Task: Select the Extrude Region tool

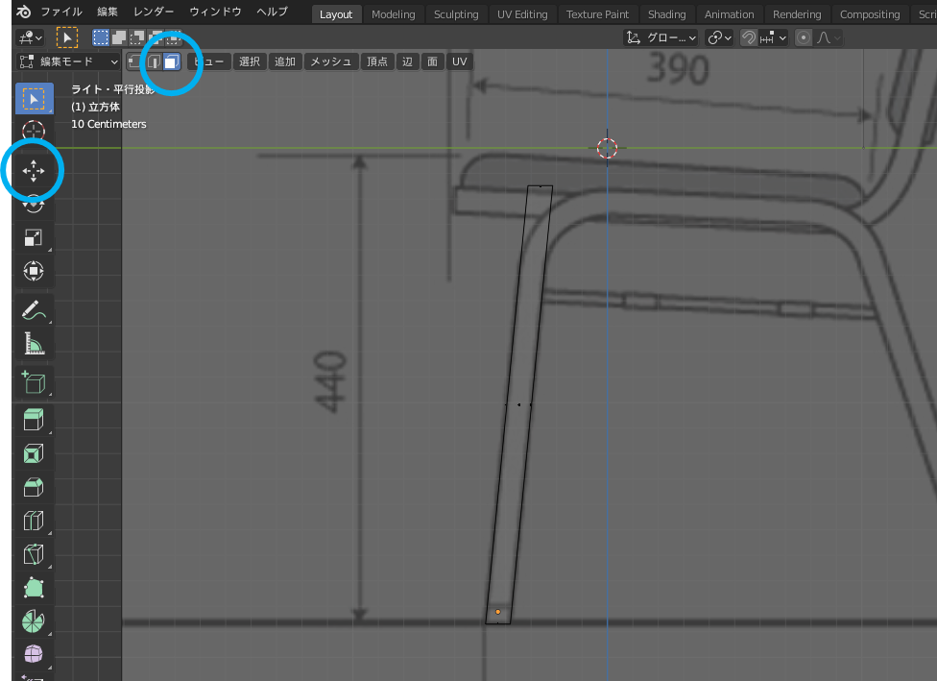Action: coord(34,420)
